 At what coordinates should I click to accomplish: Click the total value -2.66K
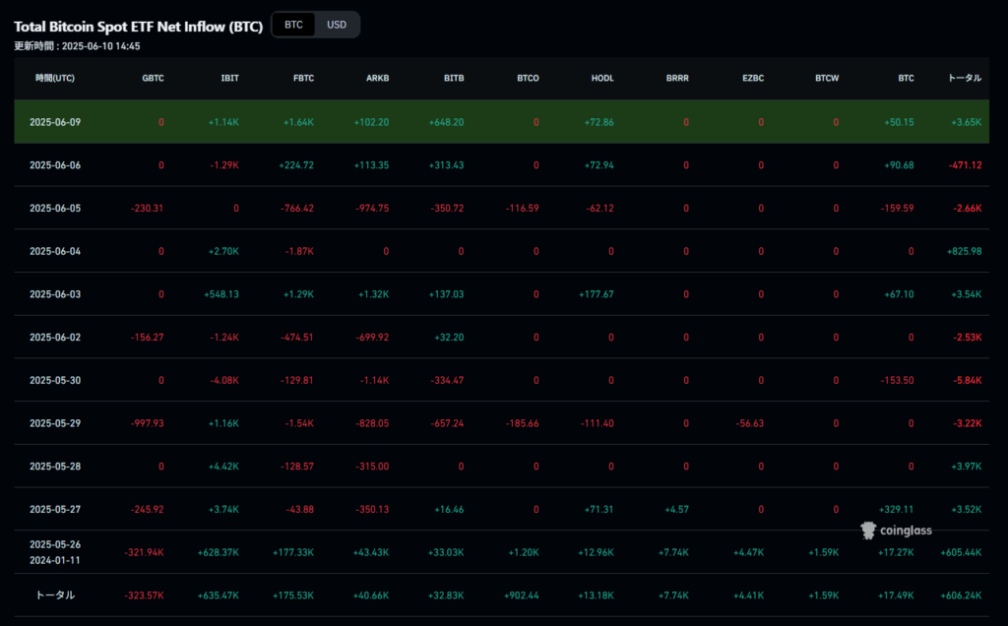click(967, 209)
